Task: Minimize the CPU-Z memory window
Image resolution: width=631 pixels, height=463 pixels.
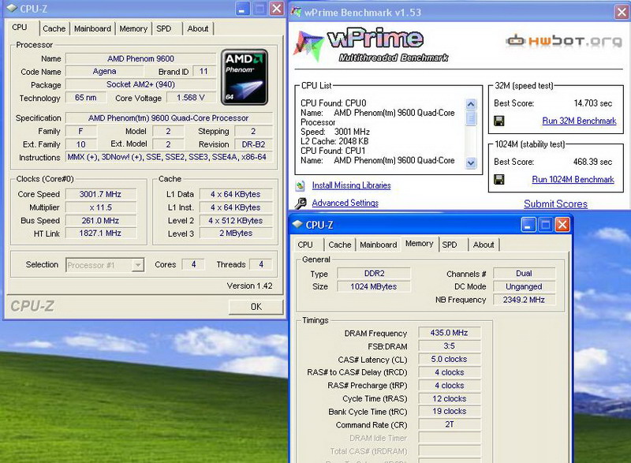Action: coord(528,225)
